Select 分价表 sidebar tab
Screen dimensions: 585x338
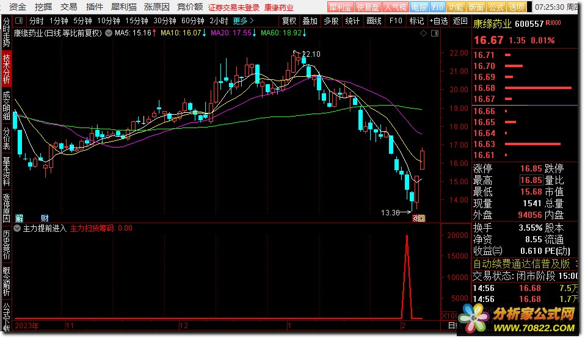coord(6,138)
